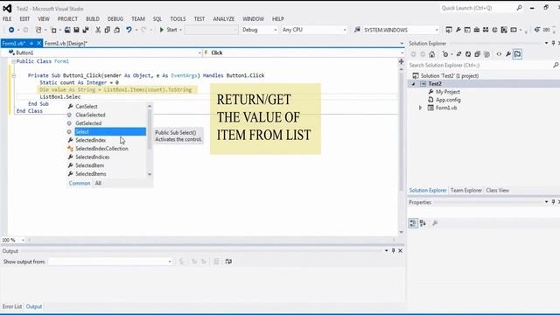The image size is (560, 315).
Task: Switch to Error List tab
Action: pyautogui.click(x=12, y=307)
